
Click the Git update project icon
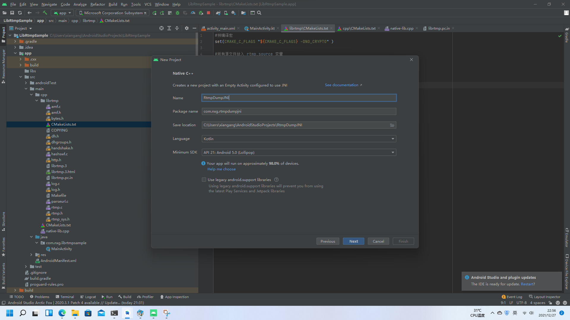20,13
